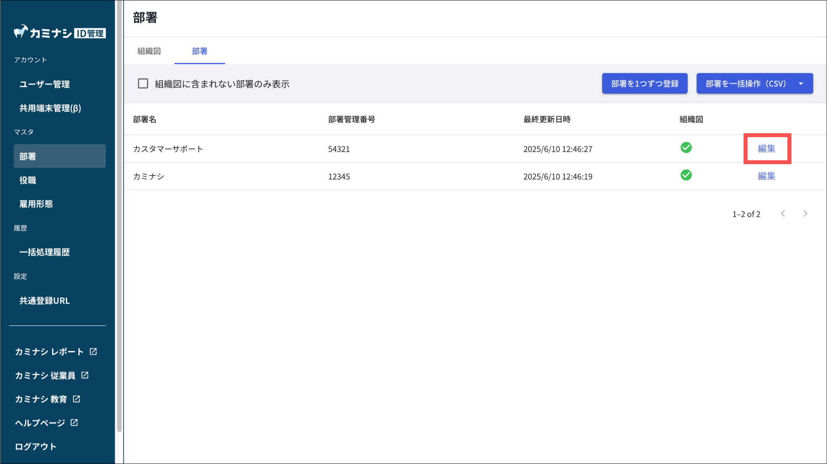
Task: Click the 部署名 column header
Action: [x=145, y=119]
